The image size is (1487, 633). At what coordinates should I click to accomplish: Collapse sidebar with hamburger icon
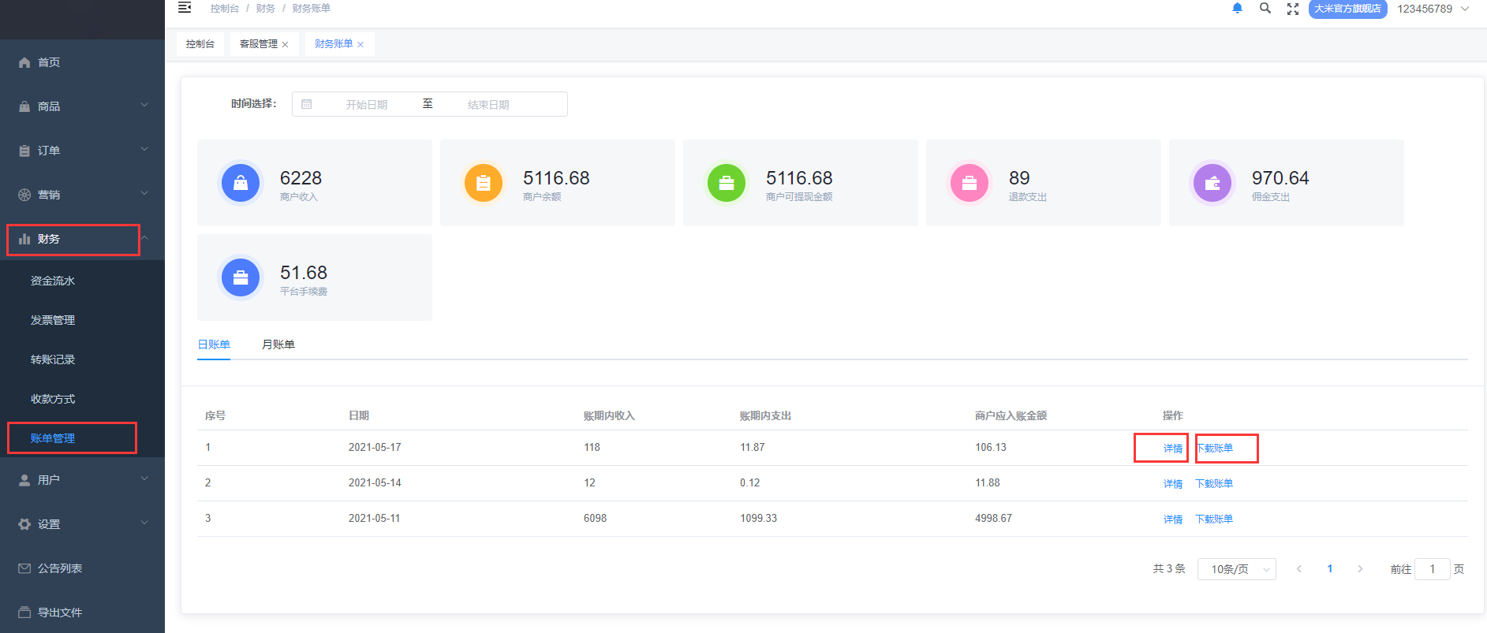[185, 8]
